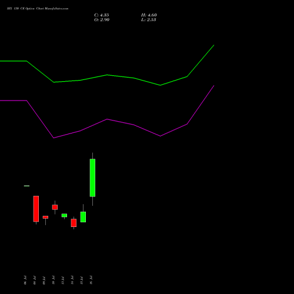Click the "08 Jul" date label on axis
The image size is (294, 294).
tap(35, 280)
